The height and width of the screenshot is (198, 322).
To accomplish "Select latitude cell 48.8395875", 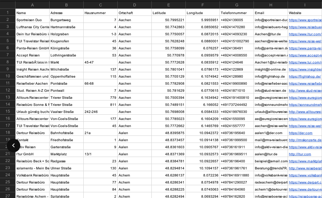I will [168, 133].
